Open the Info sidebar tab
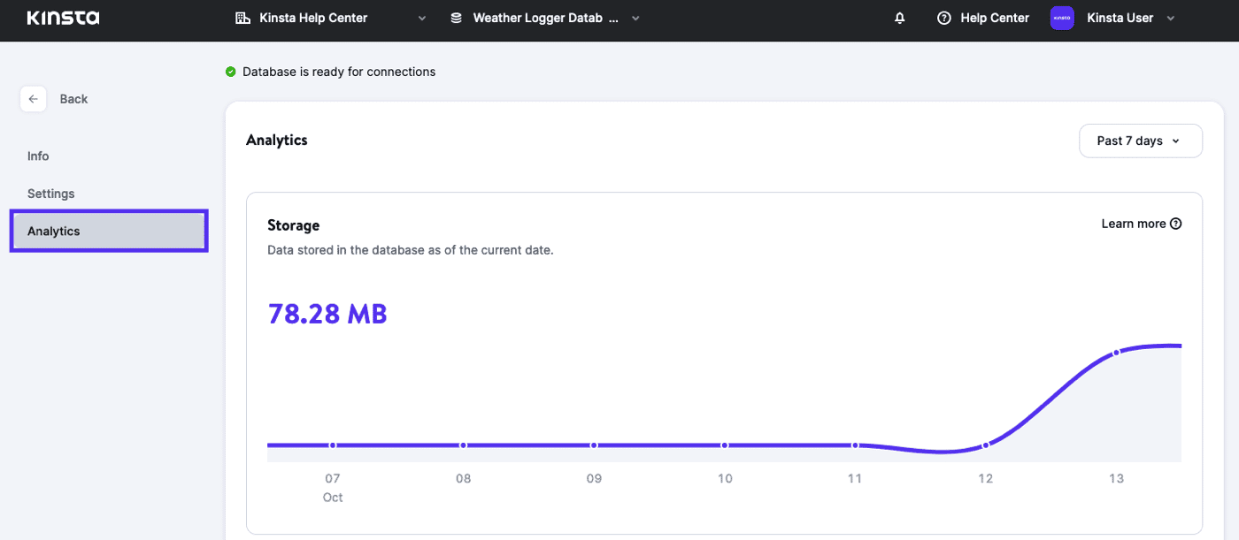The width and height of the screenshot is (1239, 540). pos(38,156)
